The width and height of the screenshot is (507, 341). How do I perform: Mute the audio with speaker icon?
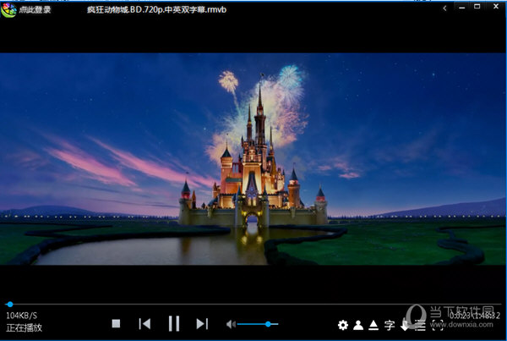point(230,324)
